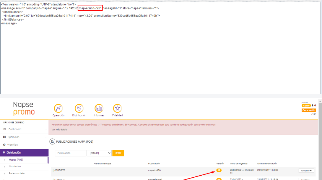322x180 pixels.
Task: Open the Operación top navigation icon
Action: [x=58, y=109]
